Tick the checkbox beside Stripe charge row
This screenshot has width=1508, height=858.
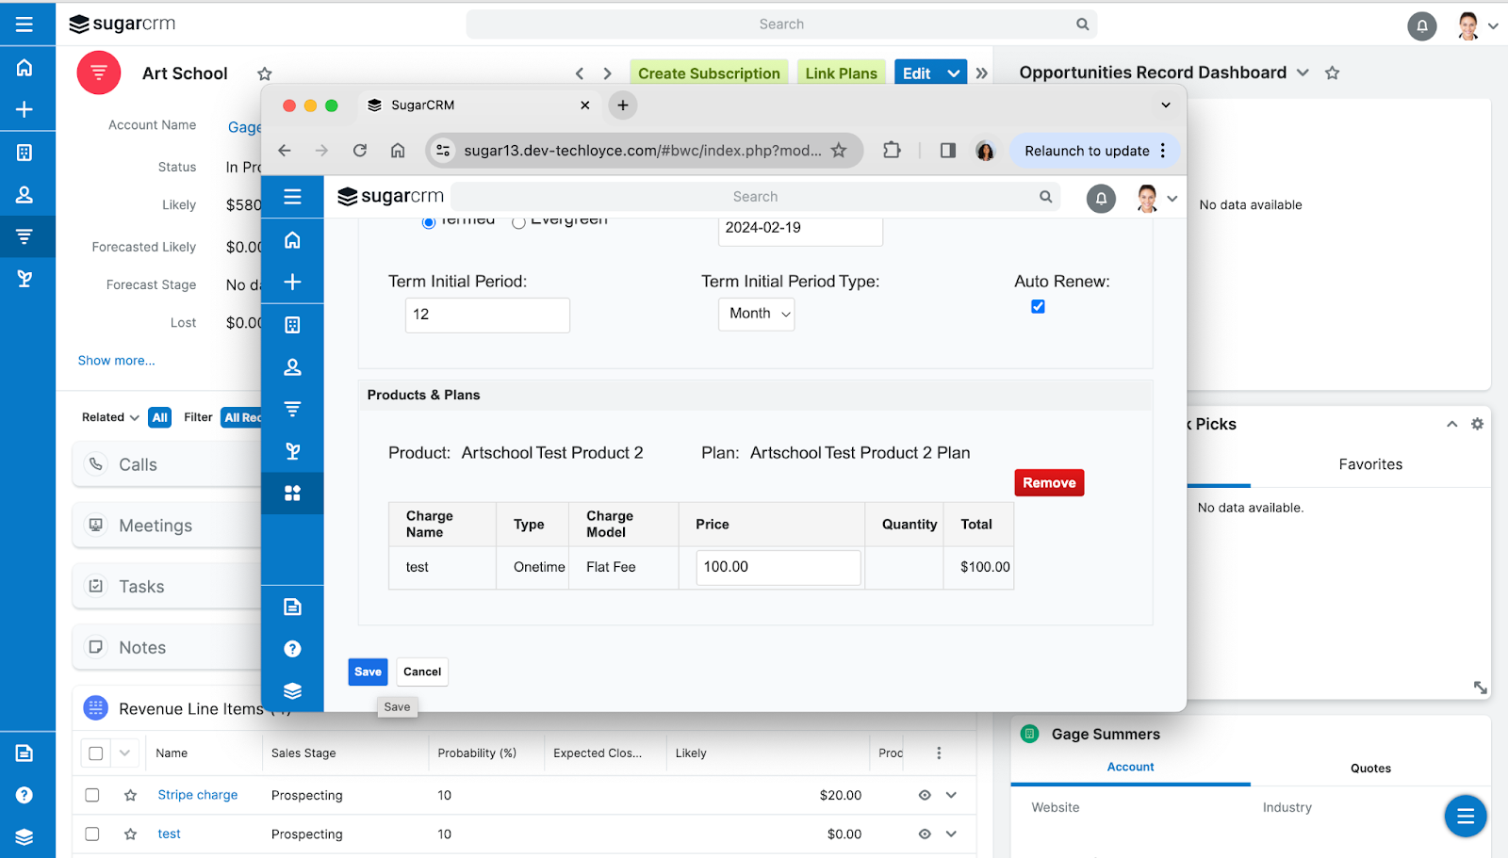click(x=91, y=794)
